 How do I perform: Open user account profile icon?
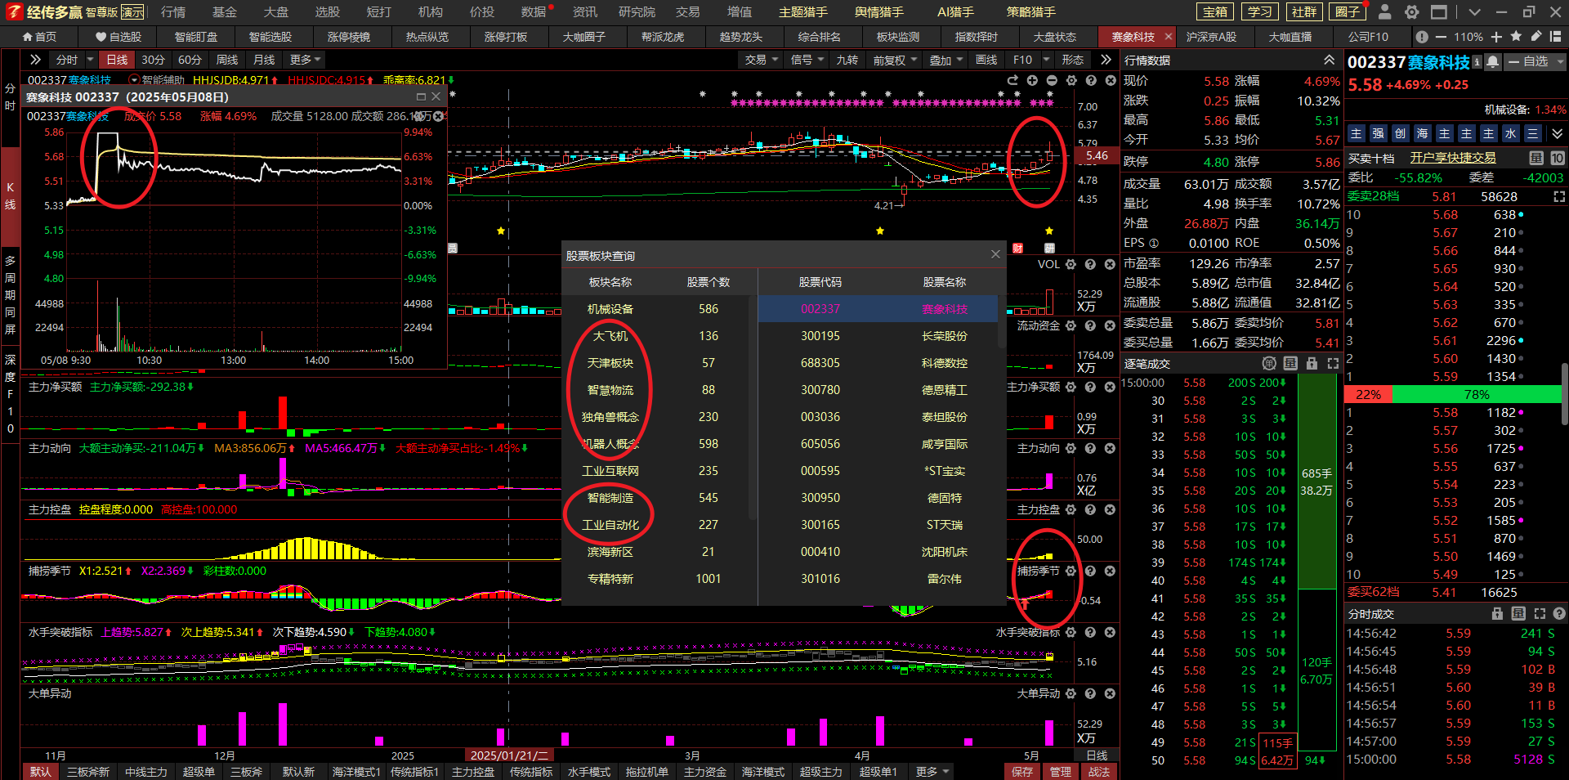[1384, 11]
